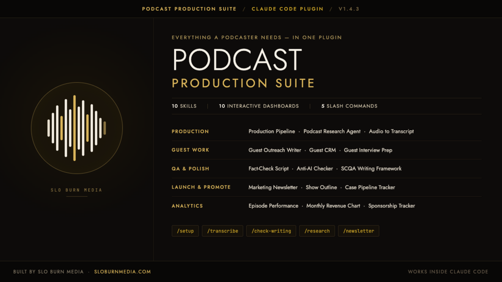
Task: Select 'CLAUDE CODE PLUGIN' in the top header
Action: click(288, 9)
